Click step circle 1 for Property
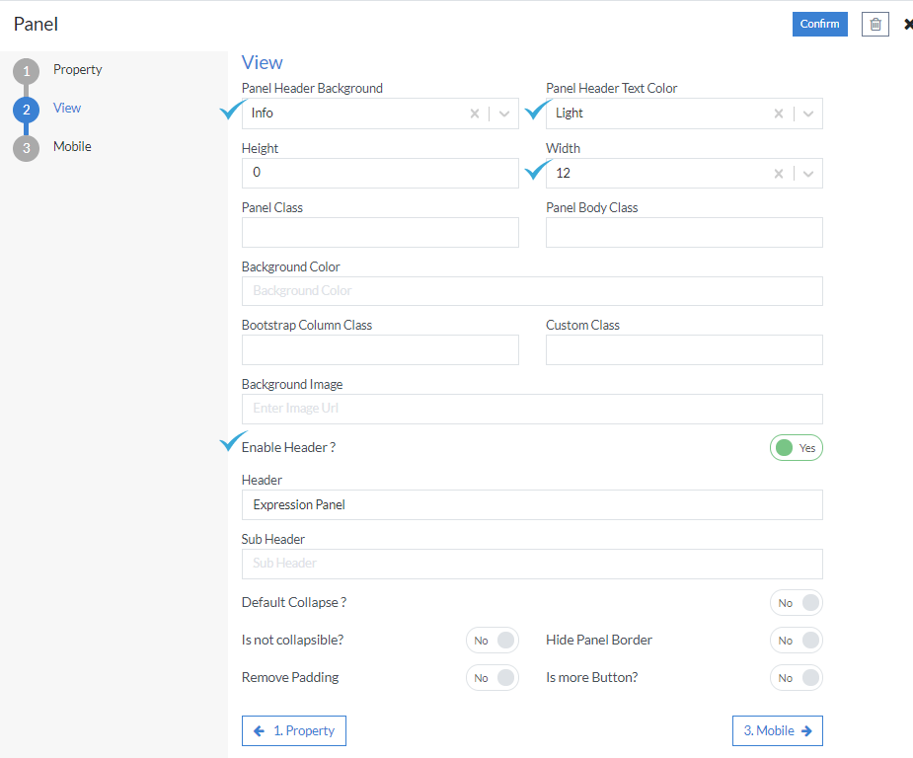This screenshot has height=758, width=913. coord(26,69)
